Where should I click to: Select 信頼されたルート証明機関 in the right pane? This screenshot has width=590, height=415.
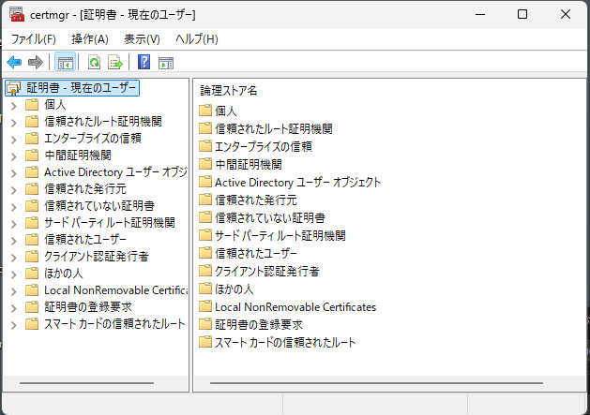pos(274,128)
